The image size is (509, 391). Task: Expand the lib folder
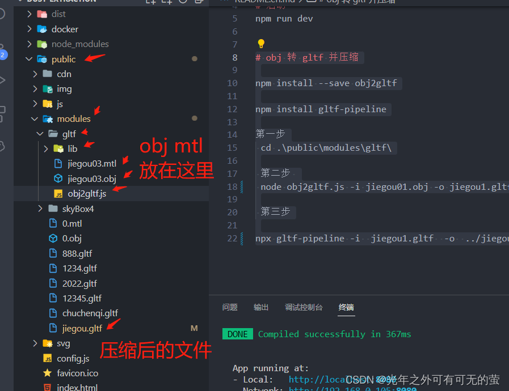pos(45,148)
